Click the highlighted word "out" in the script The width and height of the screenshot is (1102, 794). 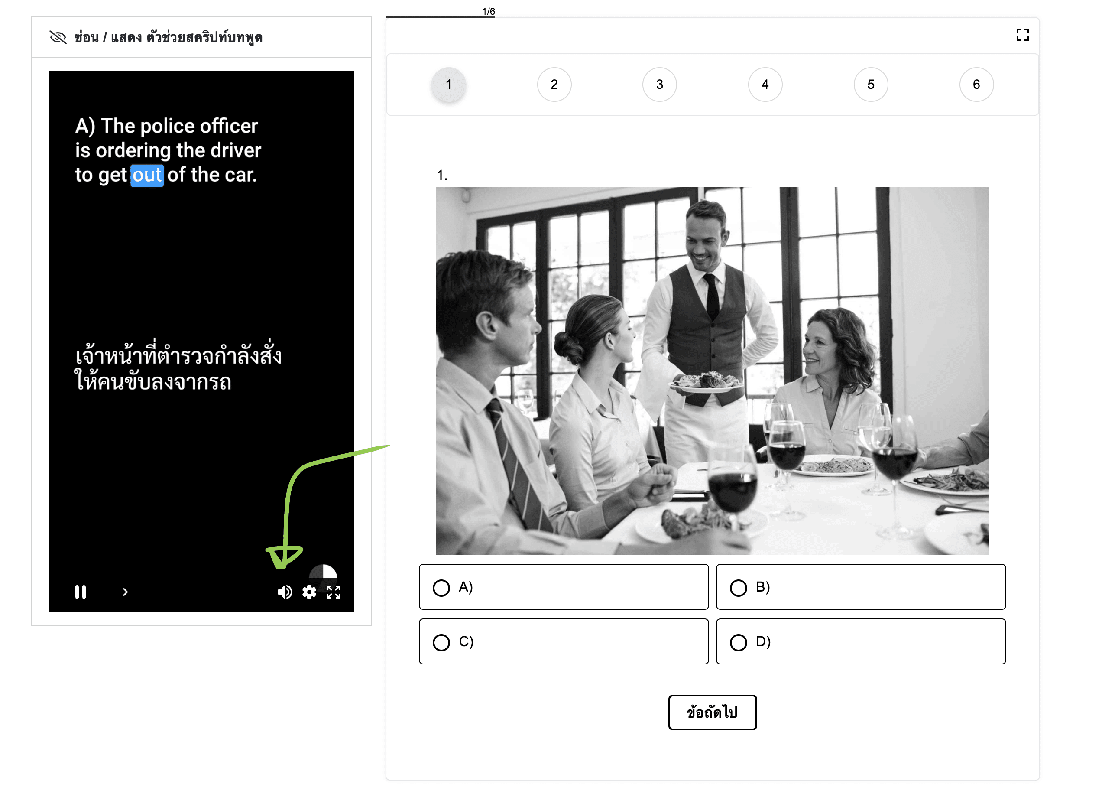(147, 175)
